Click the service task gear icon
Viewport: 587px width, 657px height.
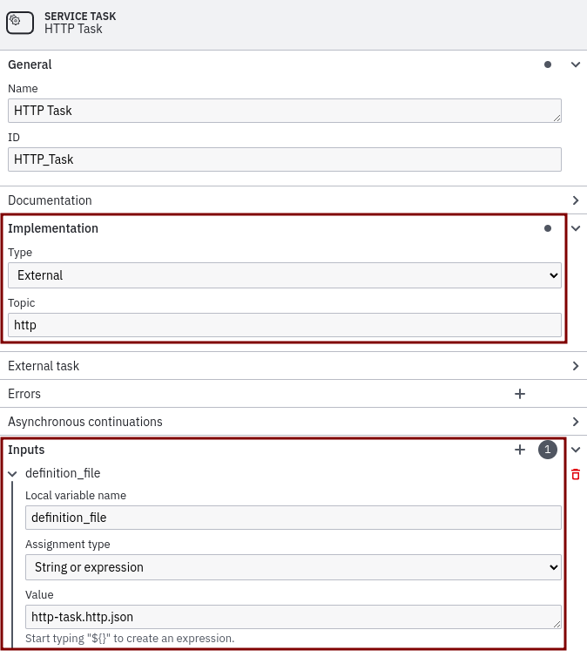pyautogui.click(x=20, y=23)
